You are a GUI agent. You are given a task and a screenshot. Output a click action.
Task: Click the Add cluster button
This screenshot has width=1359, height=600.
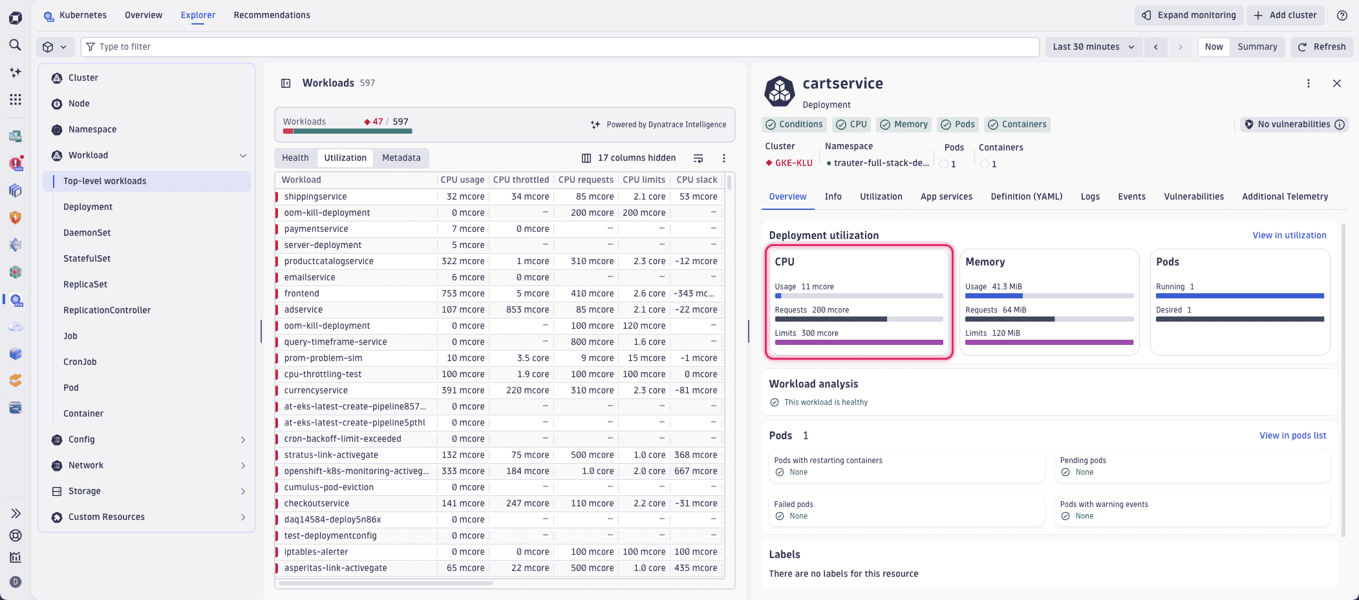(1285, 15)
